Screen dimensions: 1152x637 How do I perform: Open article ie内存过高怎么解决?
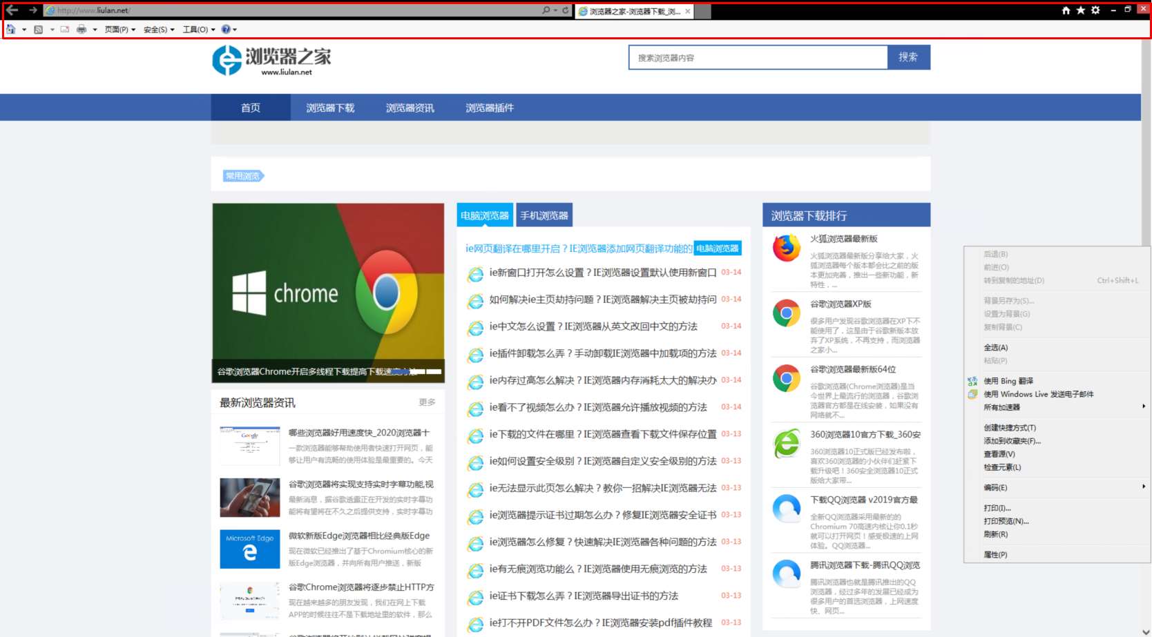pos(603,380)
